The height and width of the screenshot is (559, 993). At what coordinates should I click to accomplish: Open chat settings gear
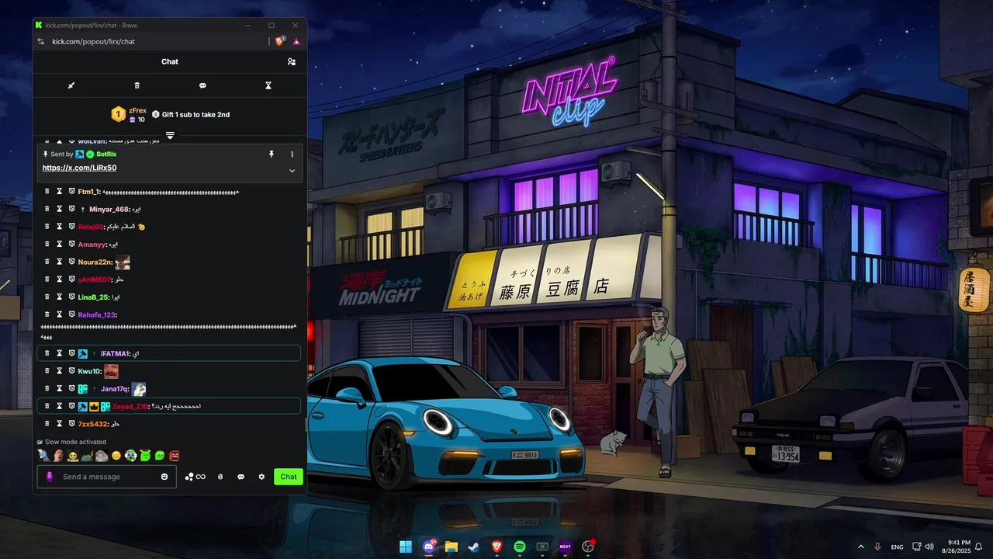(x=261, y=477)
